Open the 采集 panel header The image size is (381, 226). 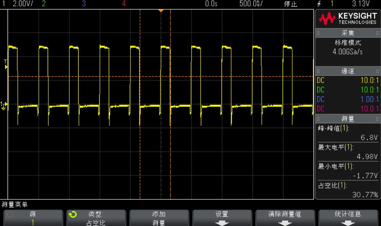[x=348, y=33]
